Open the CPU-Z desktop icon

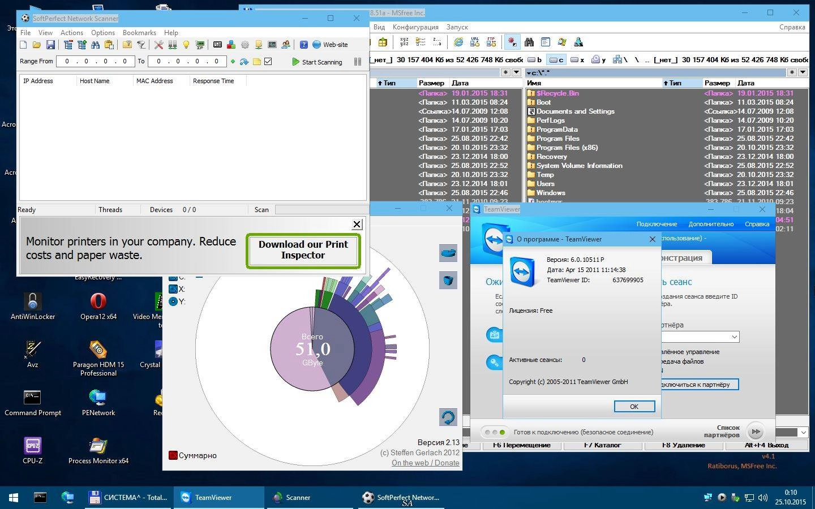tap(32, 451)
